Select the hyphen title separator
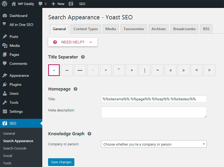The image size is (224, 167). point(54,70)
